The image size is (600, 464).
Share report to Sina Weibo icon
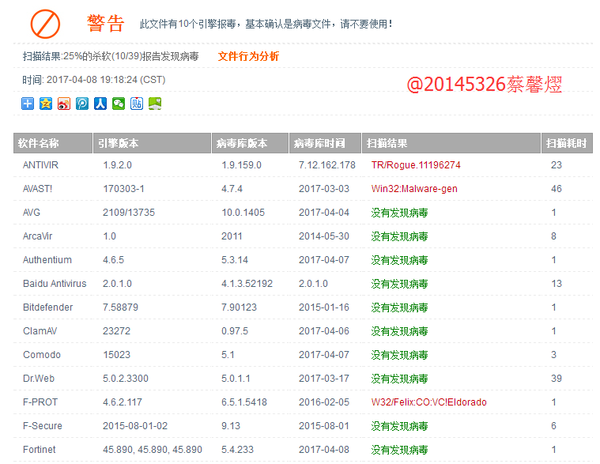[x=64, y=104]
